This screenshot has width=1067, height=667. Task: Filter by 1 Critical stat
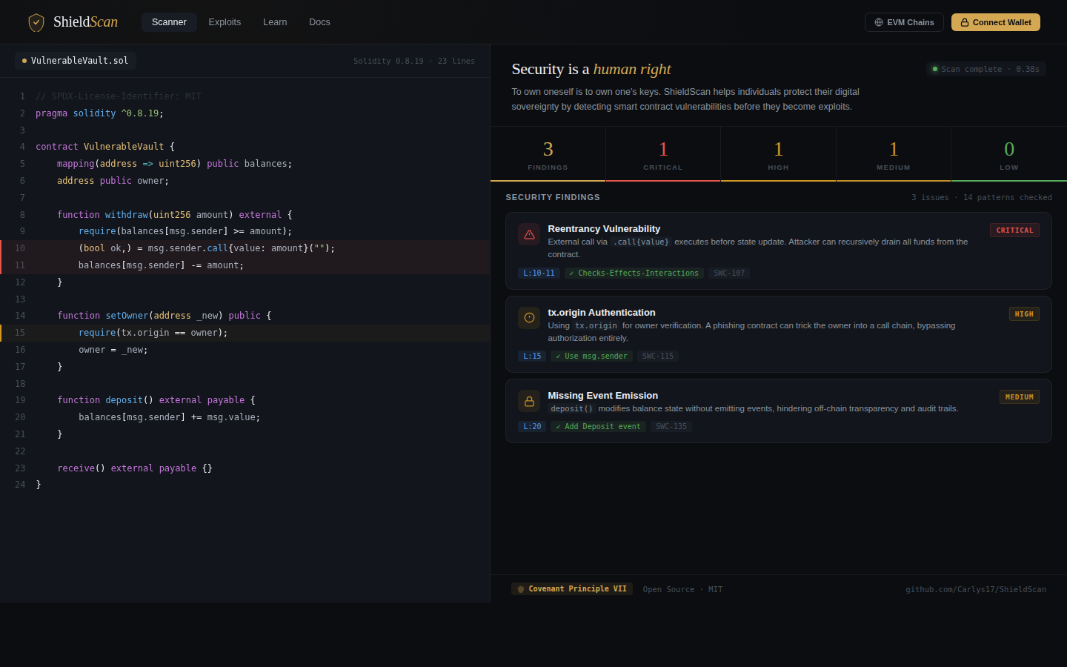coord(663,154)
